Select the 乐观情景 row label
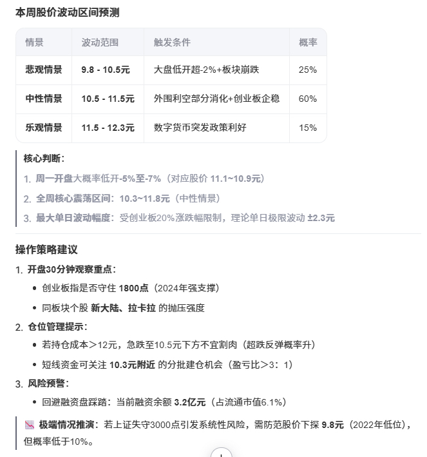427x457 pixels. tap(44, 128)
